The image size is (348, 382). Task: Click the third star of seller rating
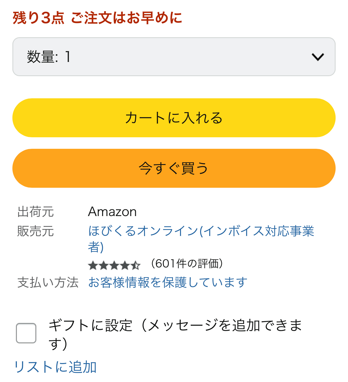click(x=114, y=266)
